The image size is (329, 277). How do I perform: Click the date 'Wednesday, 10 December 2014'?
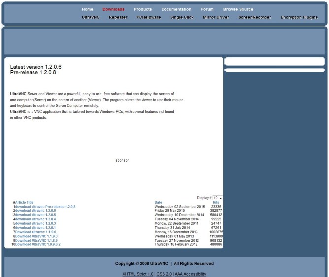tap(179, 215)
